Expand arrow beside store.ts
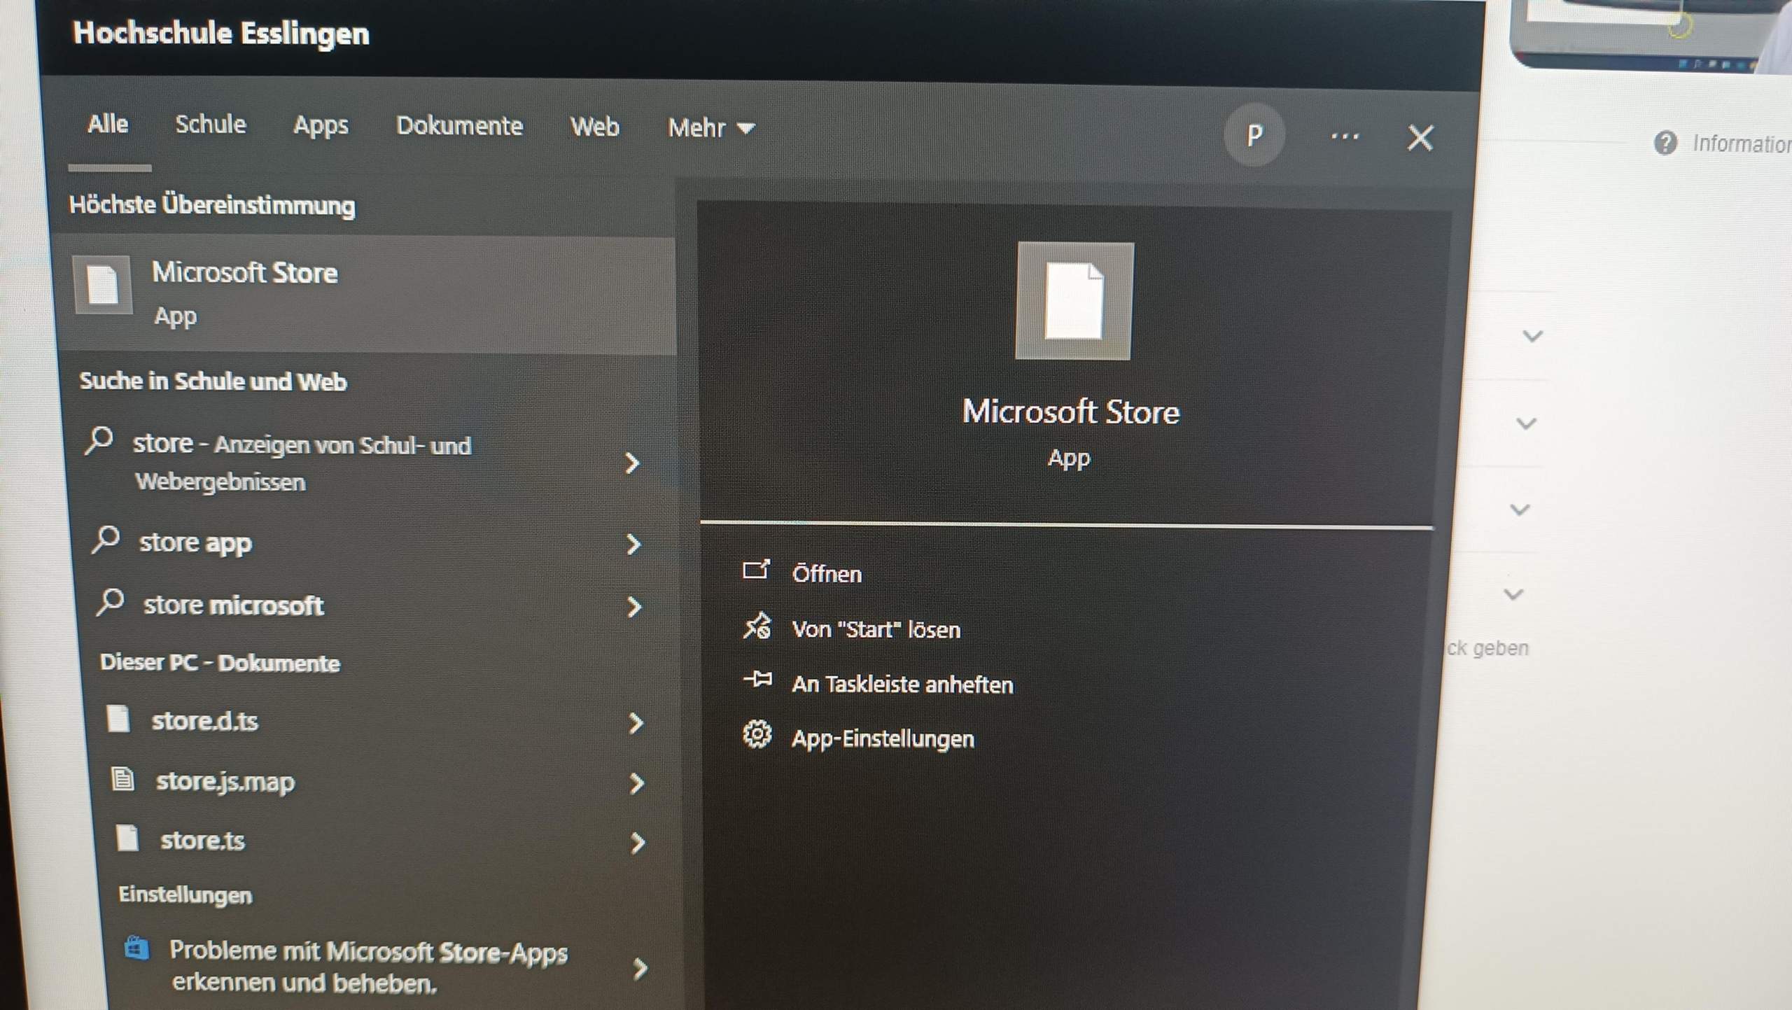1792x1010 pixels. tap(637, 843)
